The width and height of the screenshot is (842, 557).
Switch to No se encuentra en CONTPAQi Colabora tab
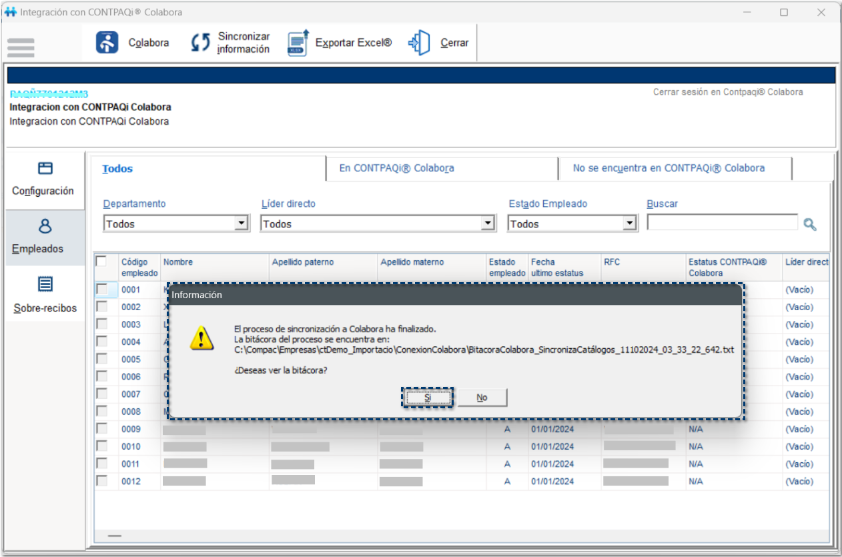pos(669,168)
